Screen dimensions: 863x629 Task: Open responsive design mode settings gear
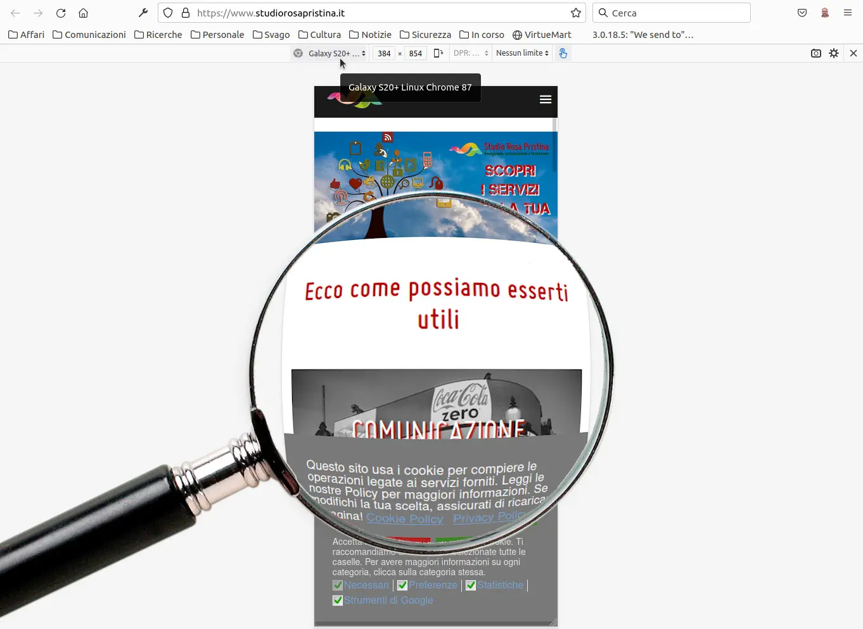pyautogui.click(x=834, y=53)
